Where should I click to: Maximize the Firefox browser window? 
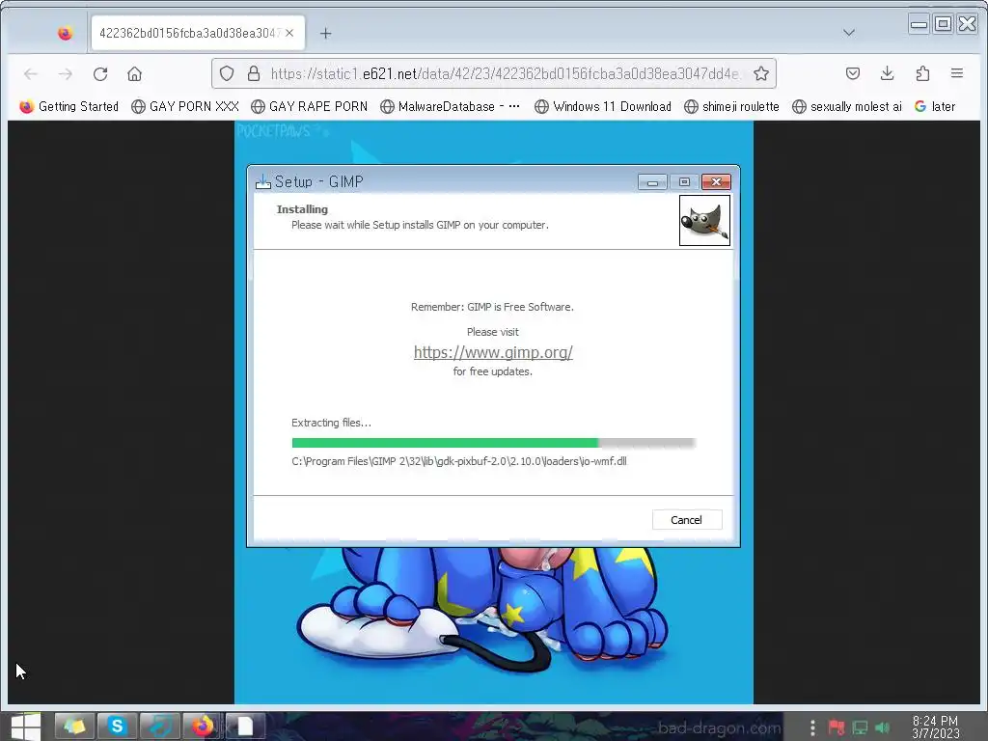click(943, 24)
